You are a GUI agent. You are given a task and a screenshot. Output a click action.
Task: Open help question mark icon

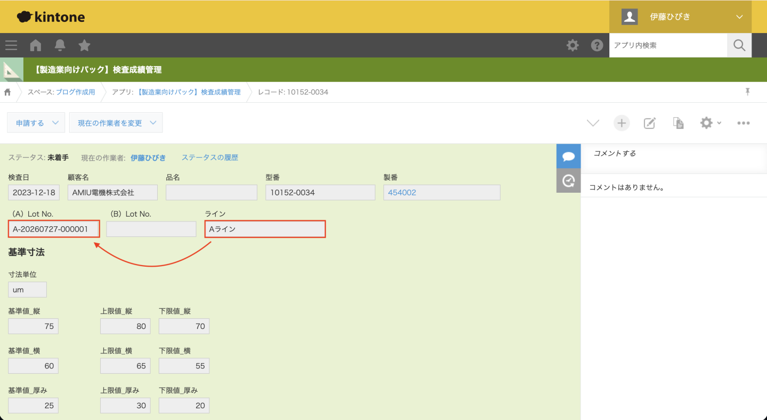[x=597, y=45]
